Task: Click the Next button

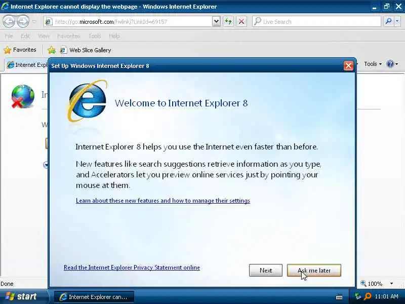Action: (x=265, y=271)
